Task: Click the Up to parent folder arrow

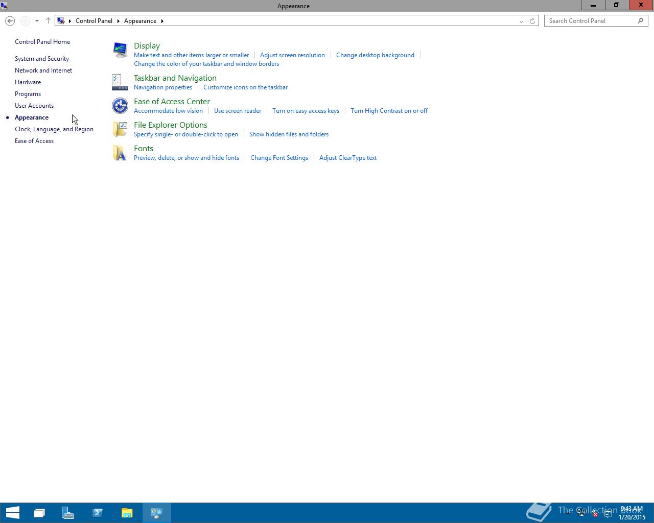Action: tap(48, 21)
